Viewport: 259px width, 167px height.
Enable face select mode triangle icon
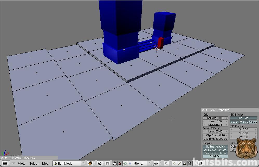click(185, 163)
